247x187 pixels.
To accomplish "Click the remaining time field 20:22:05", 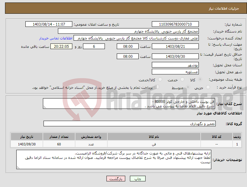I will click(x=61, y=46).
